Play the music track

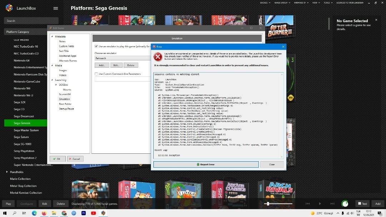click(320, 204)
